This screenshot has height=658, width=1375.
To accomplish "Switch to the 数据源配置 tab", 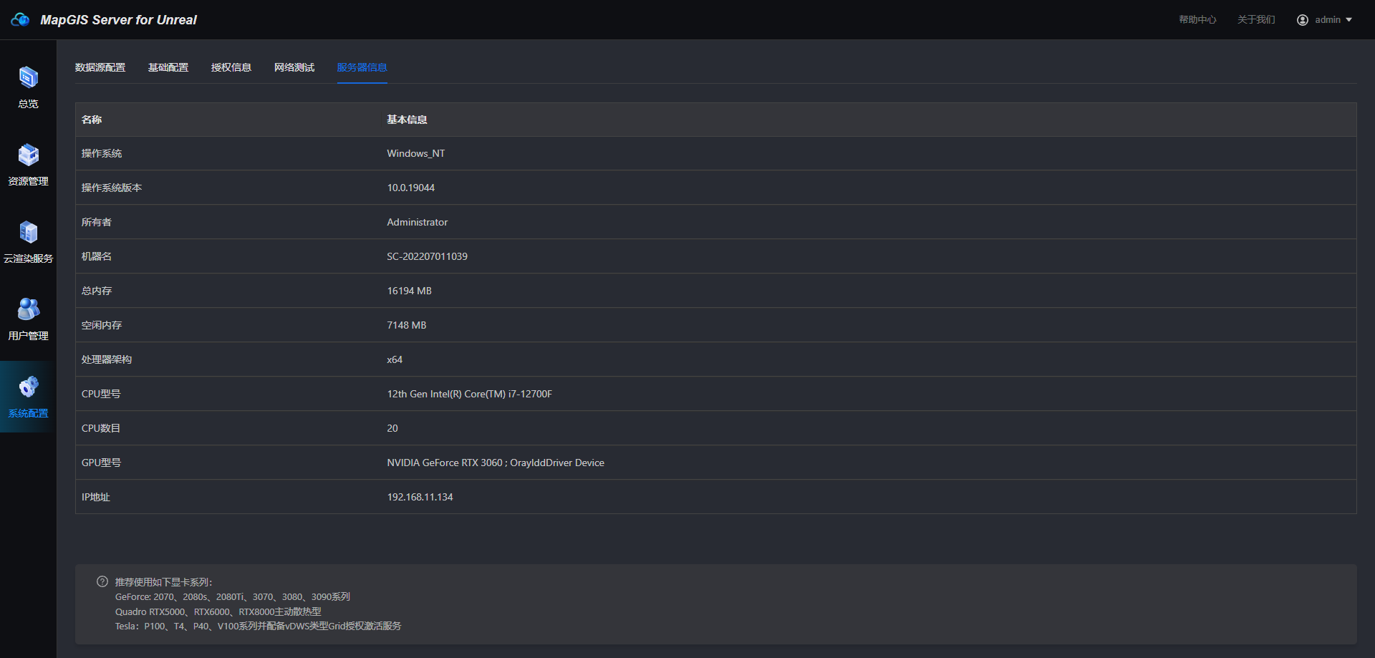I will (x=100, y=67).
